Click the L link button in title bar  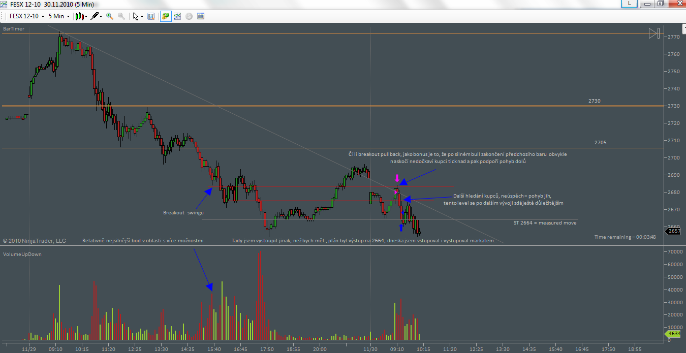[630, 3]
